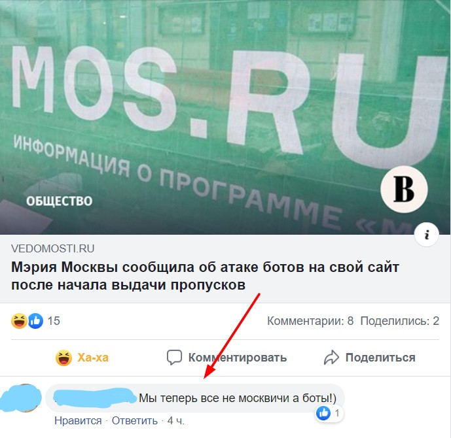Toggle the Ха-ха reaction button

coord(82,358)
